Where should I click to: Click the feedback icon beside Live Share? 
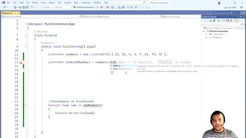[x=241, y=7]
